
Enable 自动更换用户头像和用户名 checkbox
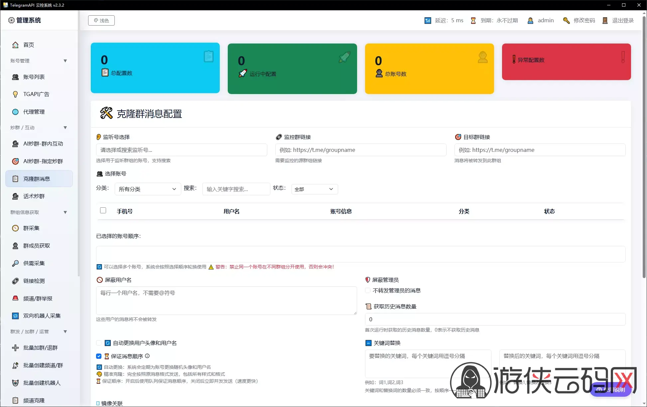(99, 343)
